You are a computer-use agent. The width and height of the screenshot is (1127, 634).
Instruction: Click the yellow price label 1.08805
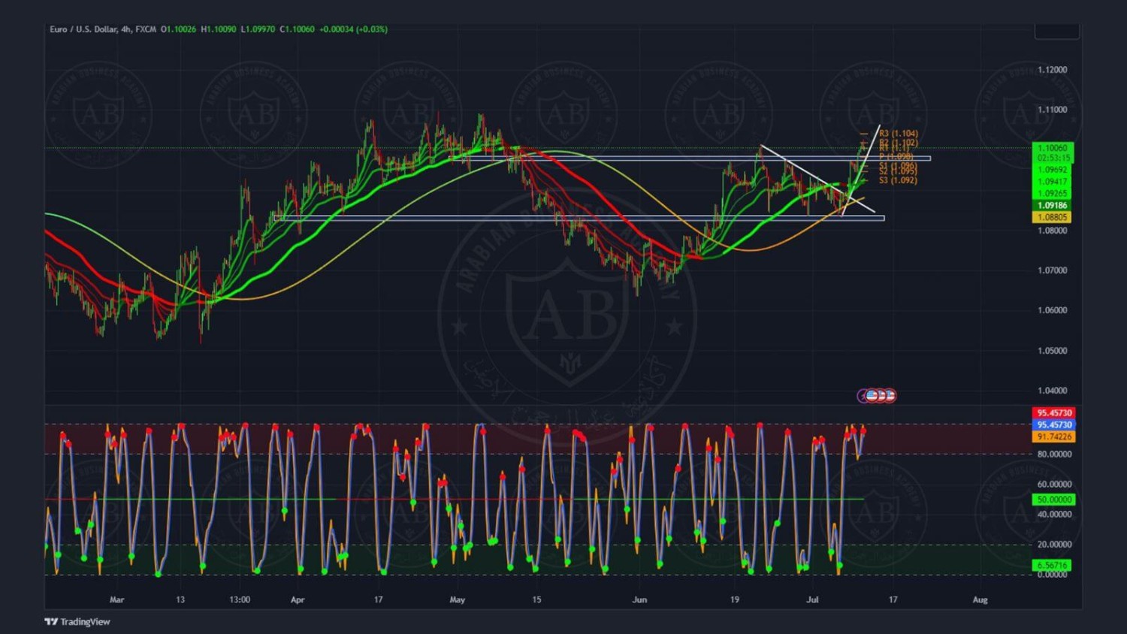pos(1053,217)
